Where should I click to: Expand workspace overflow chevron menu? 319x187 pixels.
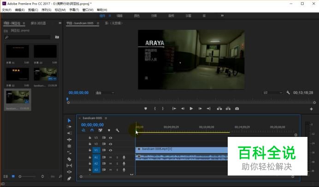pos(222,16)
